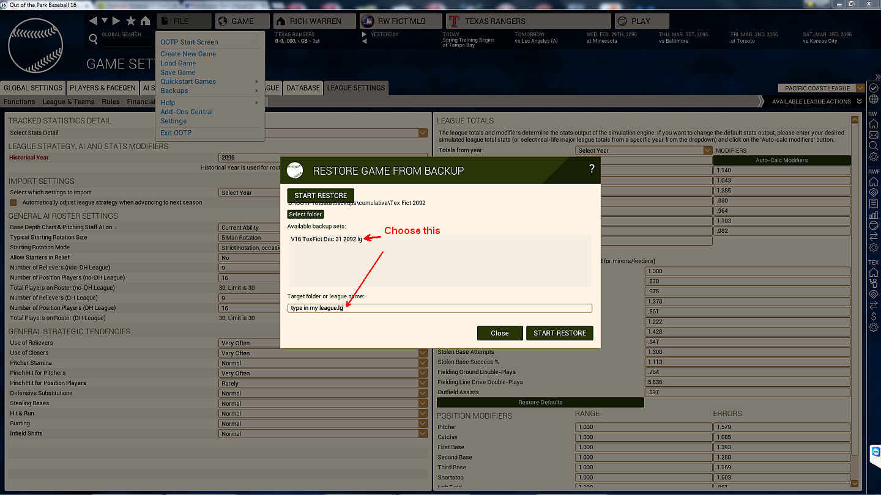The height and width of the screenshot is (495, 881).
Task: Switch to the Database tab
Action: (x=303, y=88)
